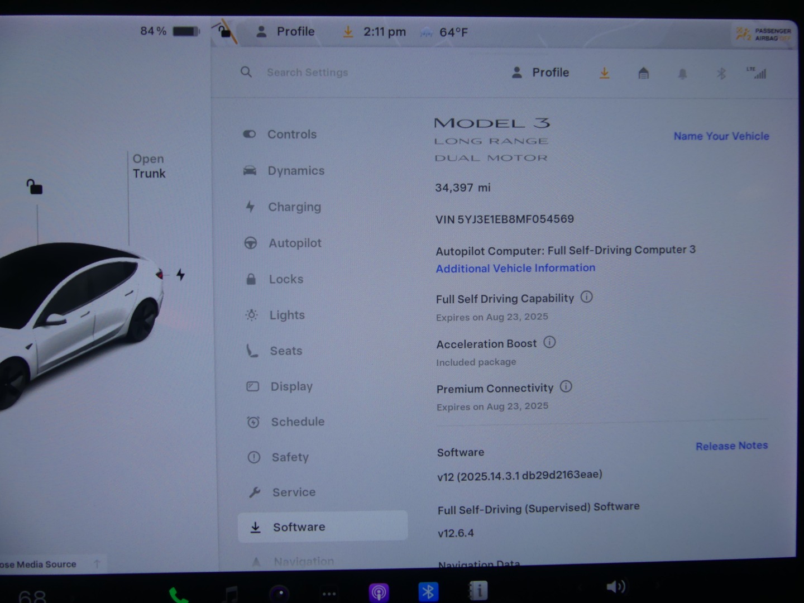Open the Profile selector in the settings header
The image size is (804, 603).
click(x=540, y=73)
